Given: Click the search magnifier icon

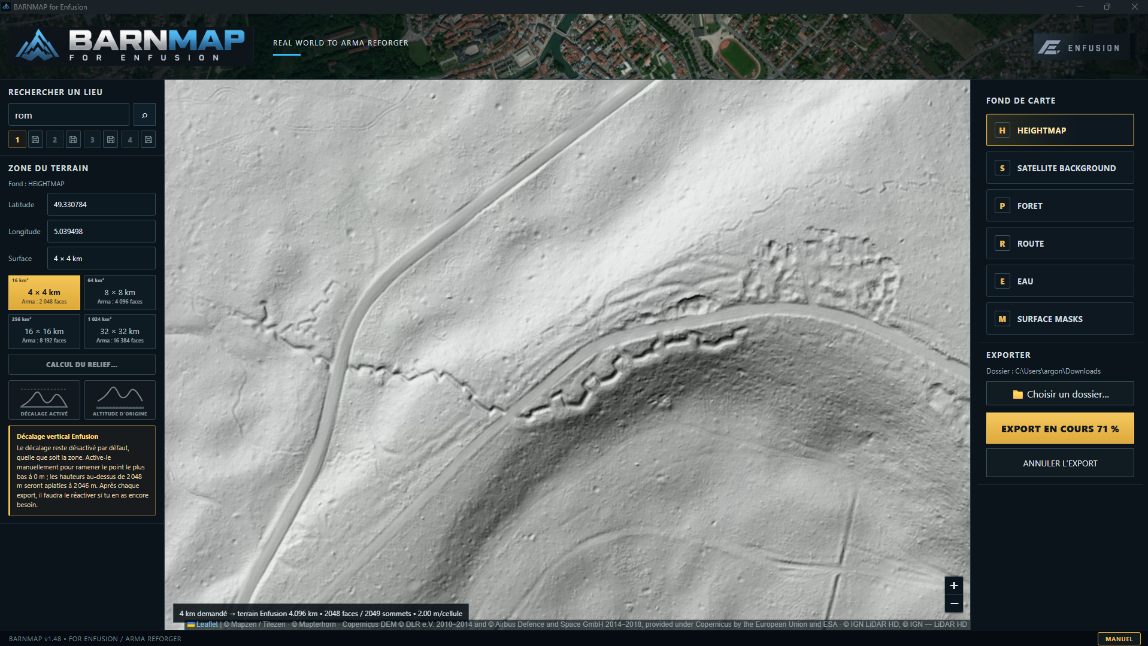Looking at the screenshot, I should coord(144,115).
